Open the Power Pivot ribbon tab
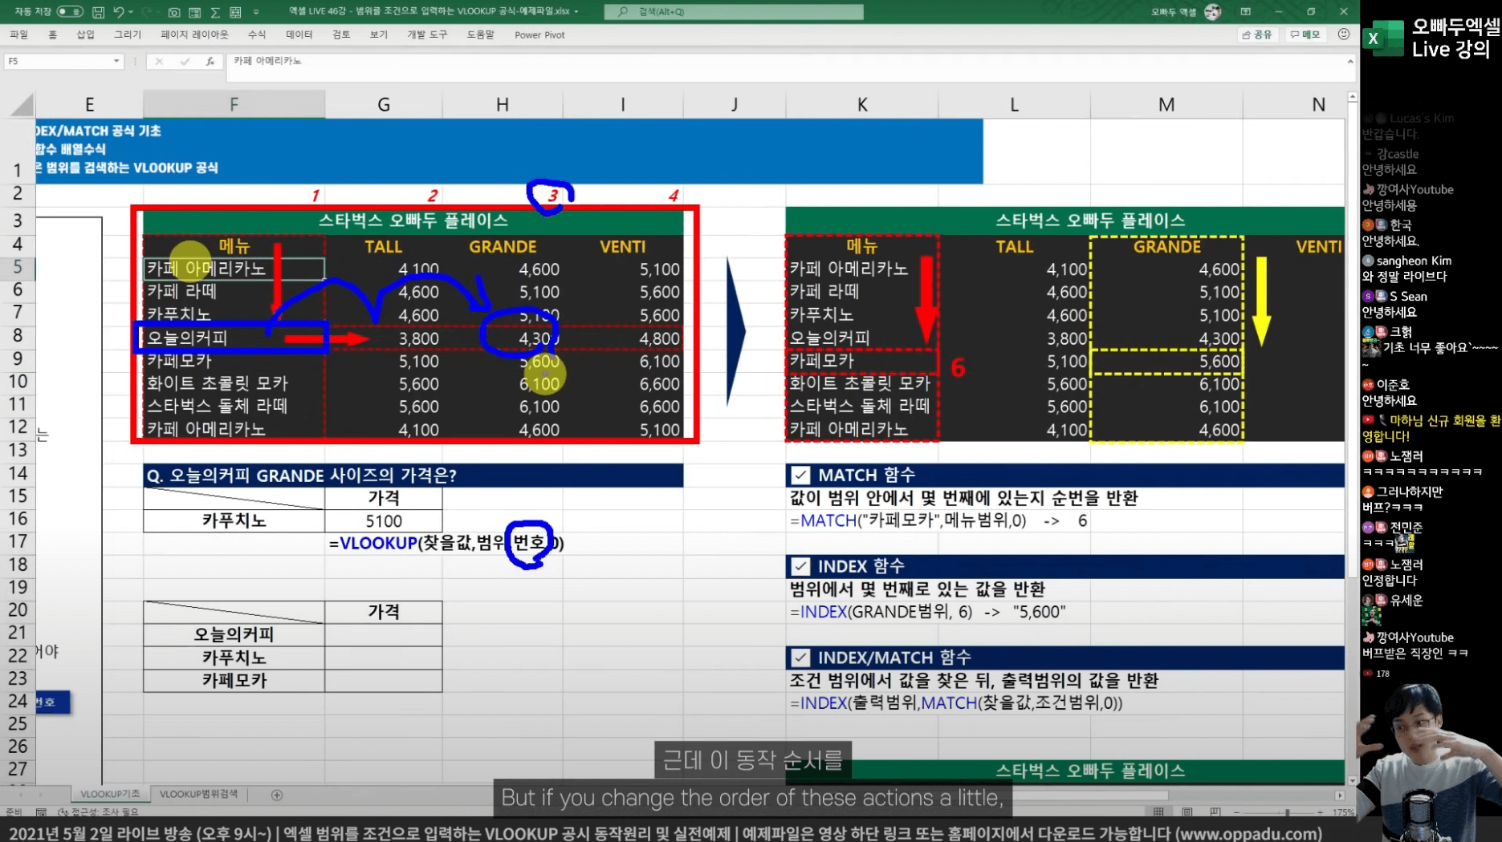The image size is (1502, 842). pyautogui.click(x=539, y=34)
